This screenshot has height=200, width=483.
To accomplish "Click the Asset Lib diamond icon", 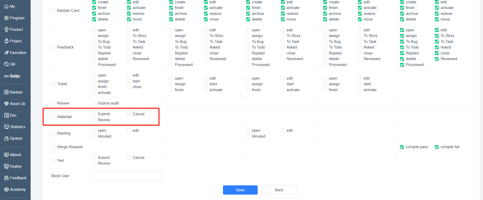I will click(6, 104).
